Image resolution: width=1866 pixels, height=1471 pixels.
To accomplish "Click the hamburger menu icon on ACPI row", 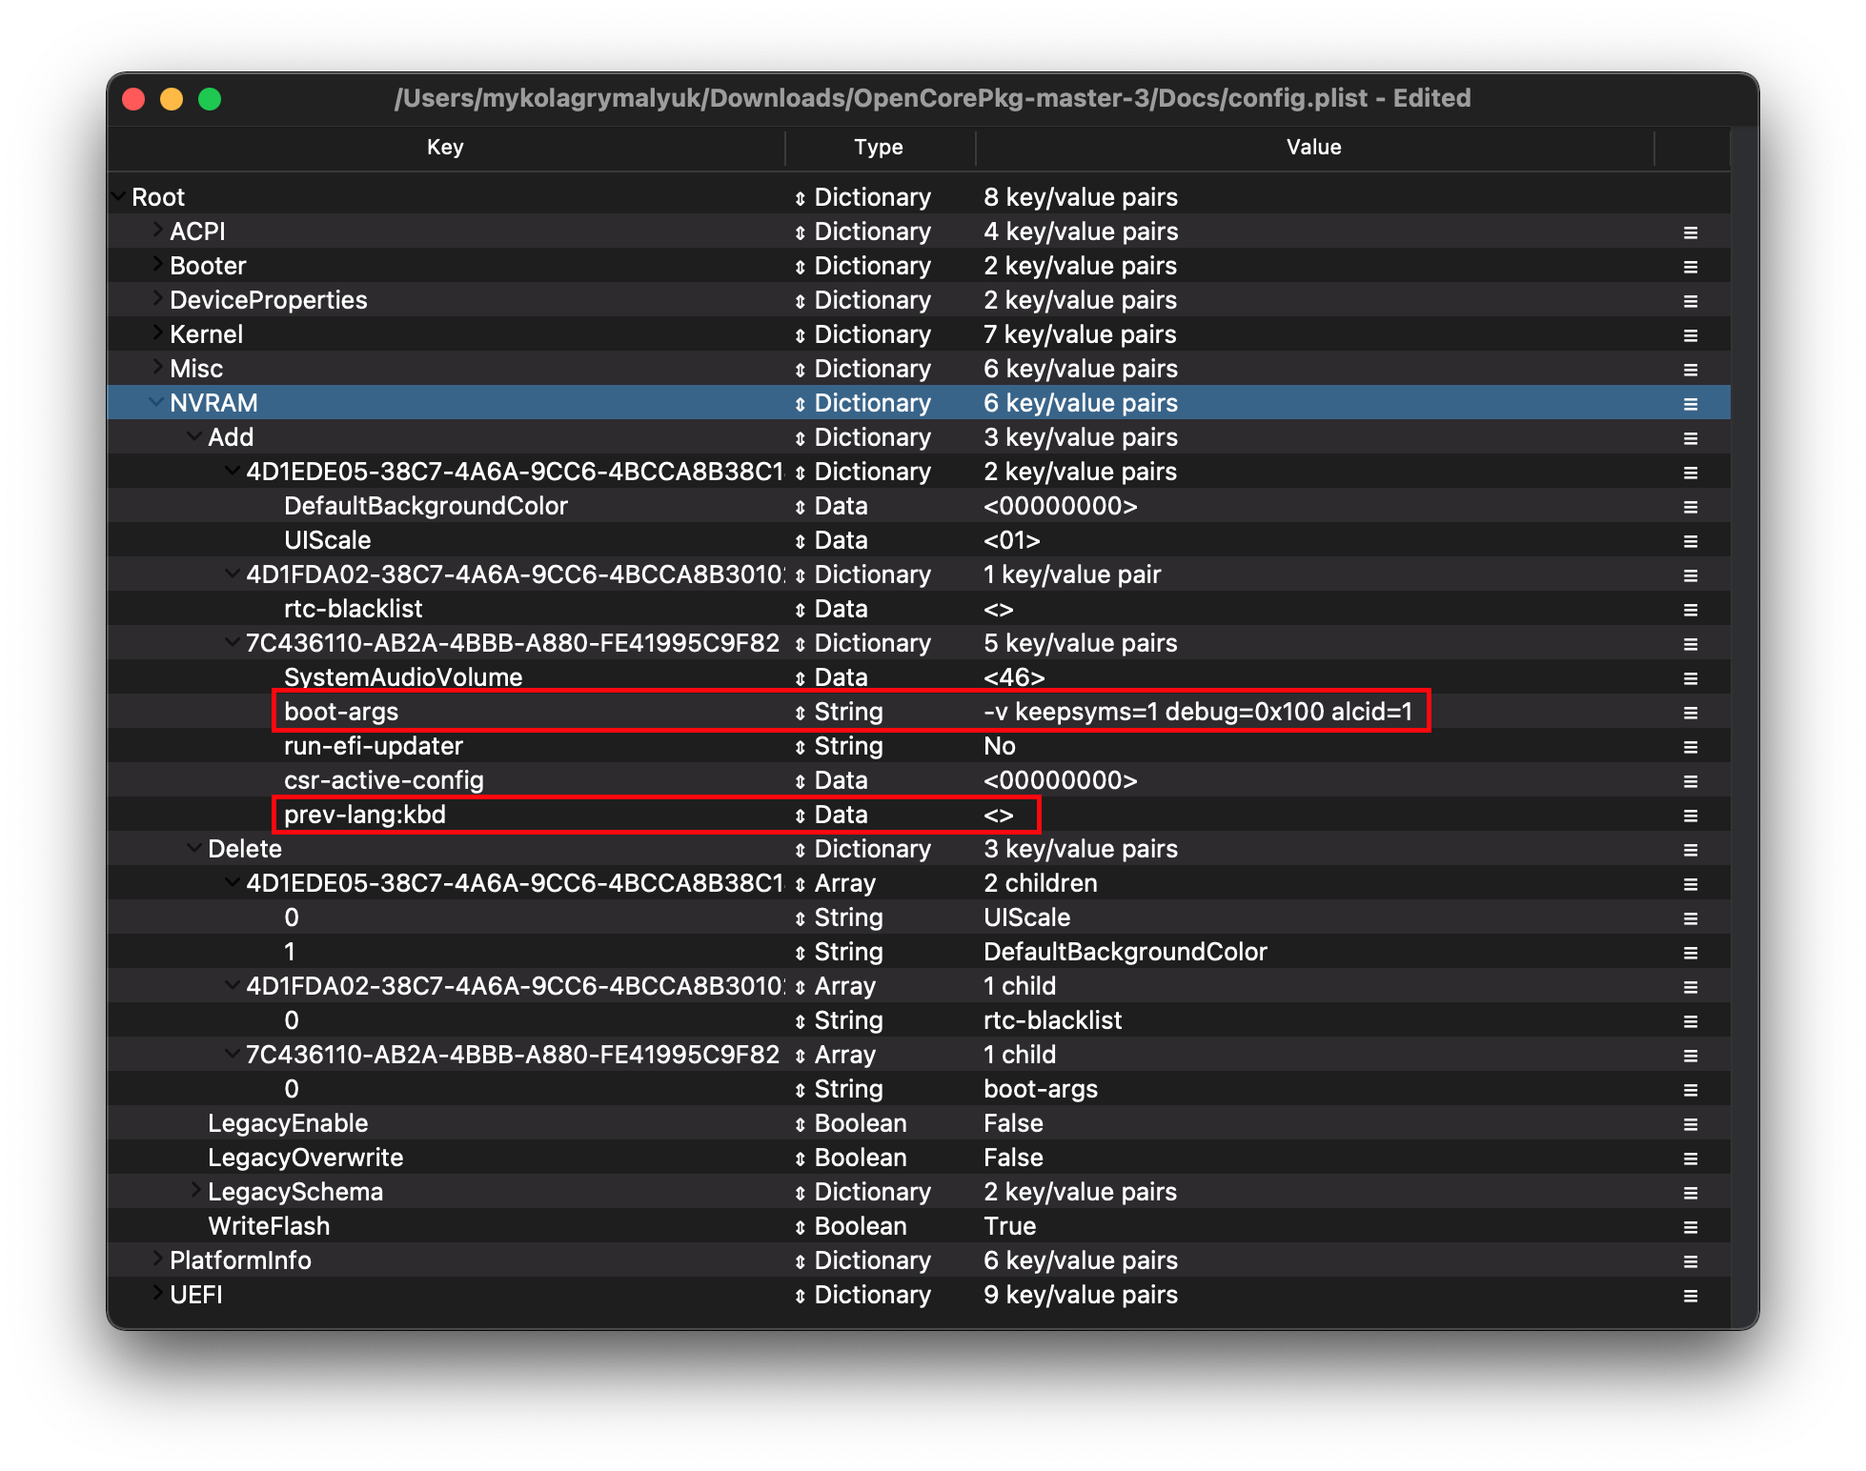I will pos(1690,232).
